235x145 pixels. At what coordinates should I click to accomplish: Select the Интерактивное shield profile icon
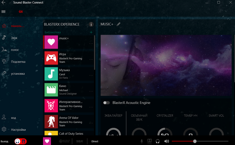point(51,106)
